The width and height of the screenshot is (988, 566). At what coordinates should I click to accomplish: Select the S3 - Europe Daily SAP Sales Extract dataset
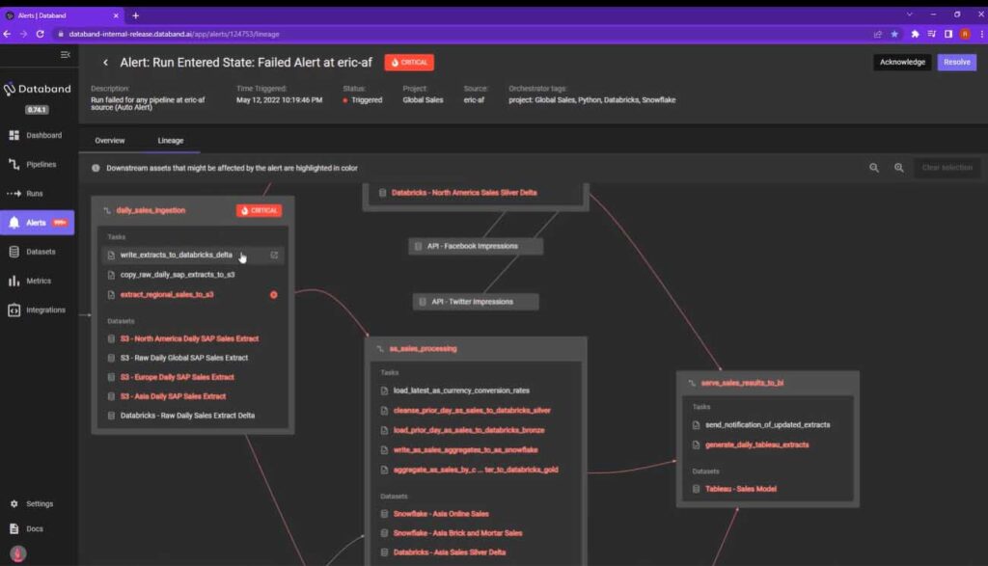click(178, 377)
